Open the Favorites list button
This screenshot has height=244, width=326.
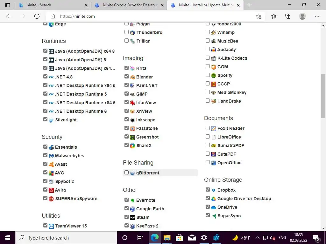pos(273,16)
